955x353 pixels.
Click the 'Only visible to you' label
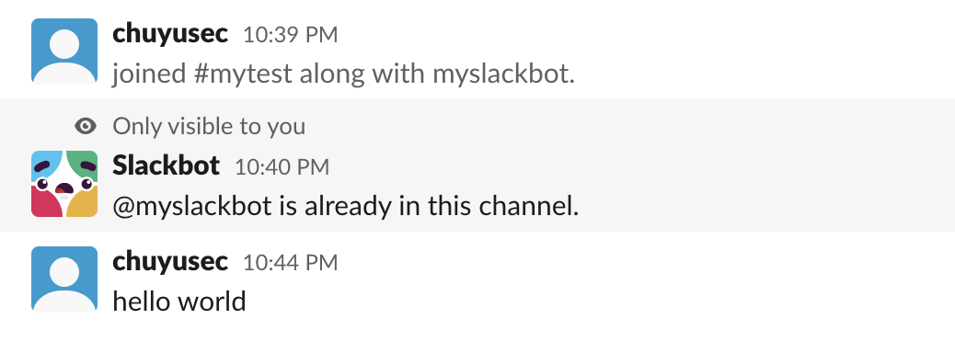click(209, 127)
